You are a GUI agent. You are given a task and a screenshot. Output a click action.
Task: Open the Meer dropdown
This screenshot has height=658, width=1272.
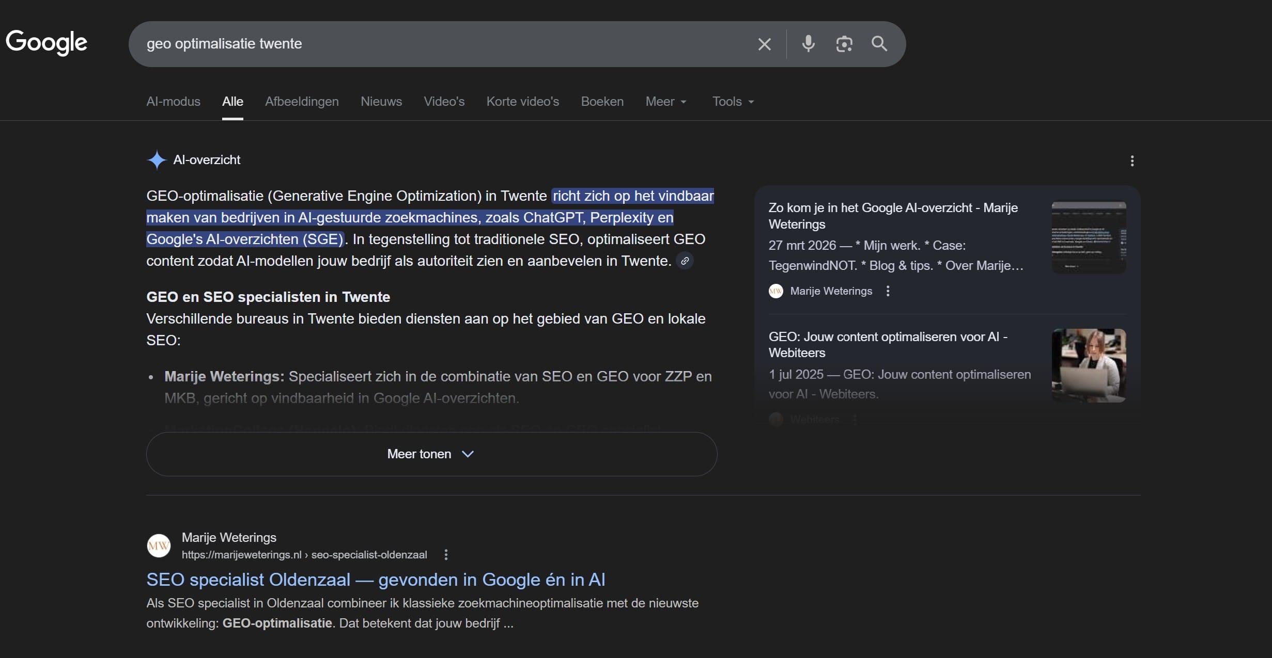[665, 102]
